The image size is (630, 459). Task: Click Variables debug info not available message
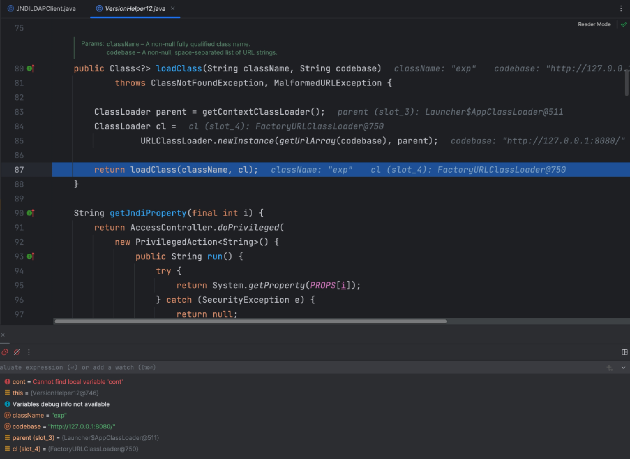[61, 404]
